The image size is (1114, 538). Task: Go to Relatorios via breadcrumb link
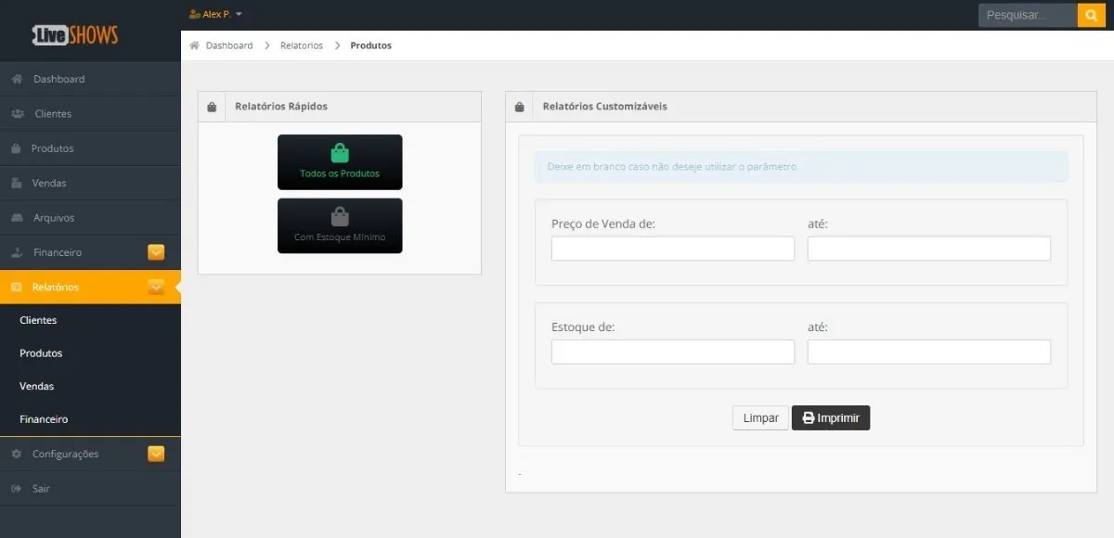tap(302, 45)
